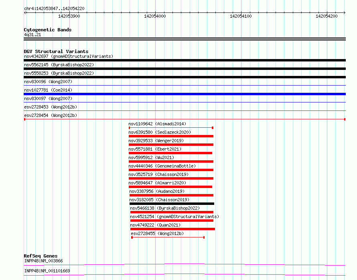357x280 pixels.
Task: Open variant nsv6391580 (Sedlazeck2020)
Action: (x=160, y=132)
